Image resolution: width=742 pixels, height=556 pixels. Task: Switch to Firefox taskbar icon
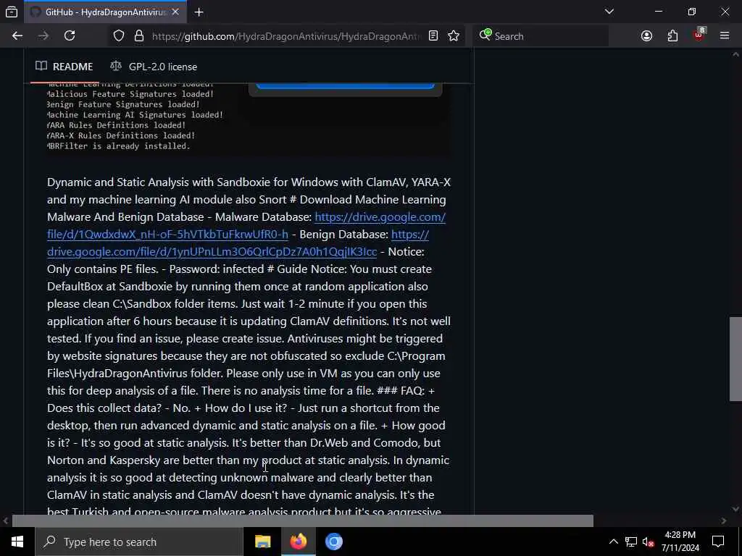pos(298,542)
